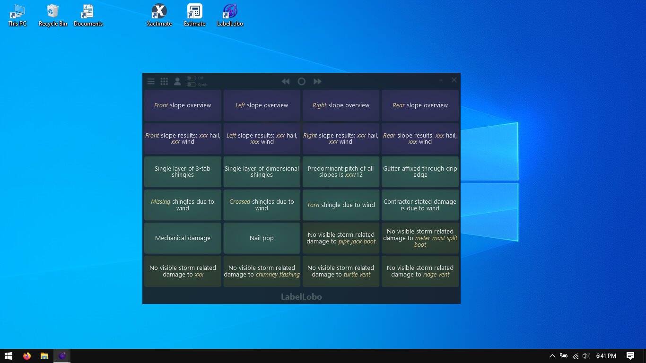Open the user profile icon
The image size is (646, 363).
point(177,81)
